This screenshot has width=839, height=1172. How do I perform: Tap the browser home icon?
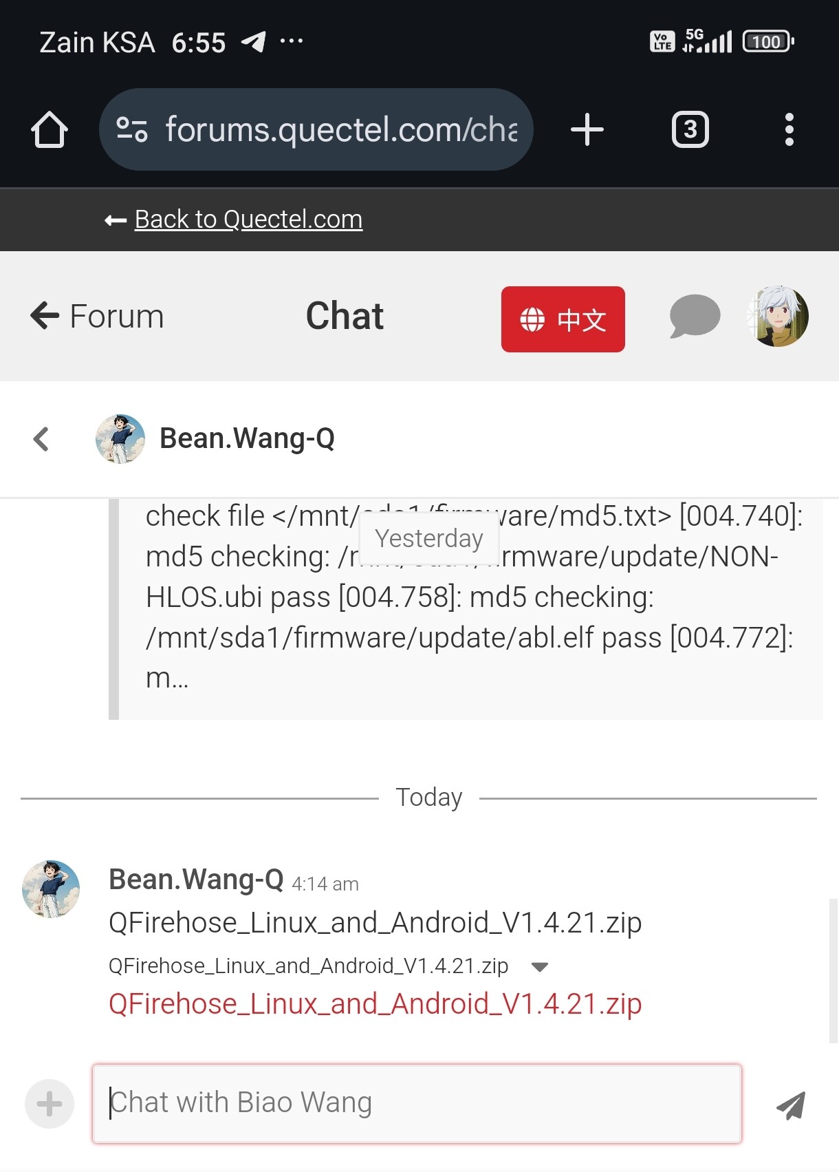pos(50,129)
